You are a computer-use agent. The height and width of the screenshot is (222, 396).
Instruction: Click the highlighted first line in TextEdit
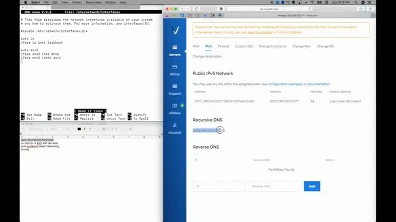tap(37, 140)
